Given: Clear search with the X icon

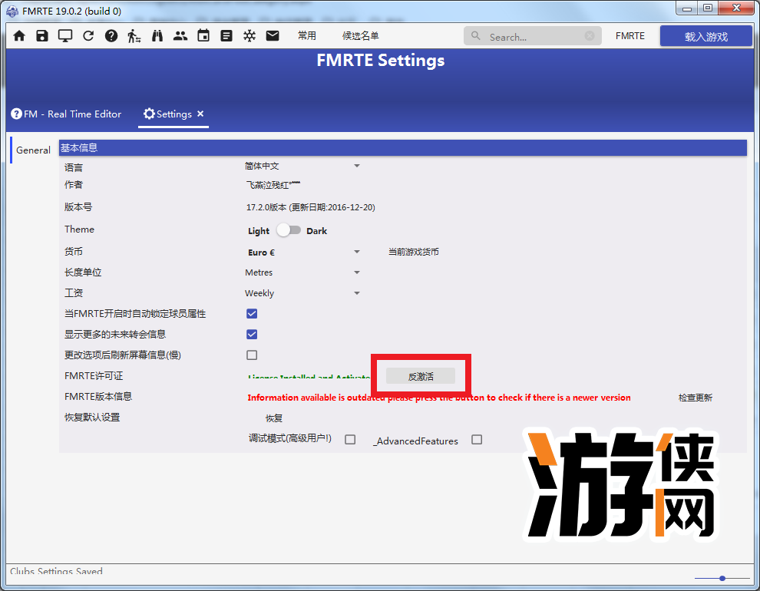Looking at the screenshot, I should tap(590, 36).
